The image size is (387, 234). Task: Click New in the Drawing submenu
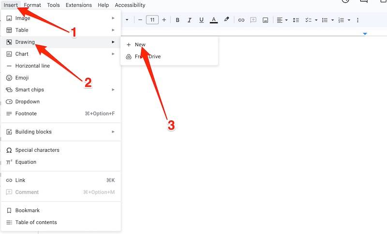140,44
